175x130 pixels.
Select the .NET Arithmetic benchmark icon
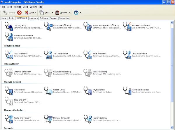tap(9, 55)
